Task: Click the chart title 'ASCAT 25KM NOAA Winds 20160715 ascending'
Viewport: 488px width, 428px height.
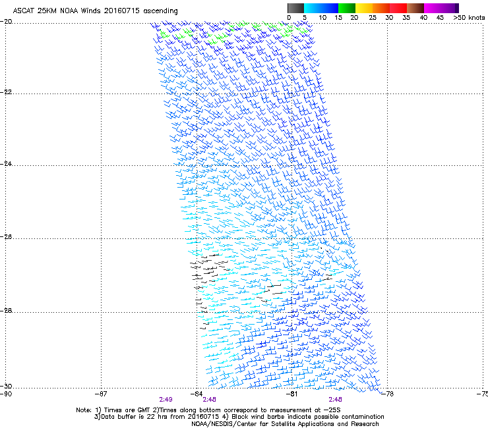Action: [95, 11]
